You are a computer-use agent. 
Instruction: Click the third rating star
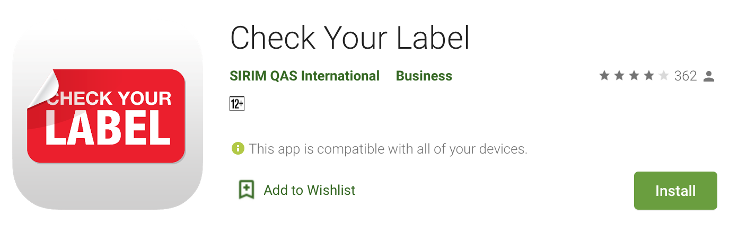point(634,76)
